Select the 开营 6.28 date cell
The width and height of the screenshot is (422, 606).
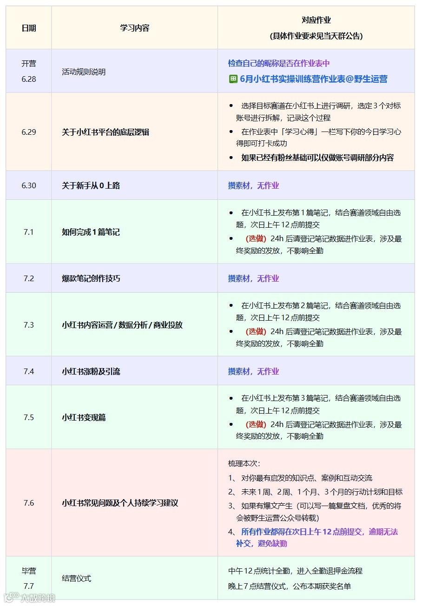(29, 71)
